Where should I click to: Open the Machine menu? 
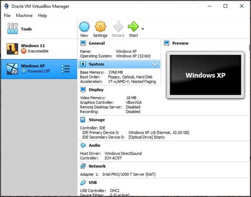point(24,15)
